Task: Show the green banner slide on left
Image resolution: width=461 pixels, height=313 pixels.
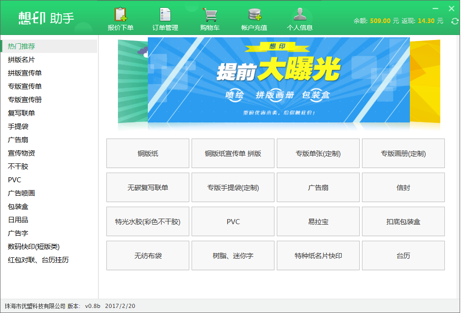Action: pos(133,81)
